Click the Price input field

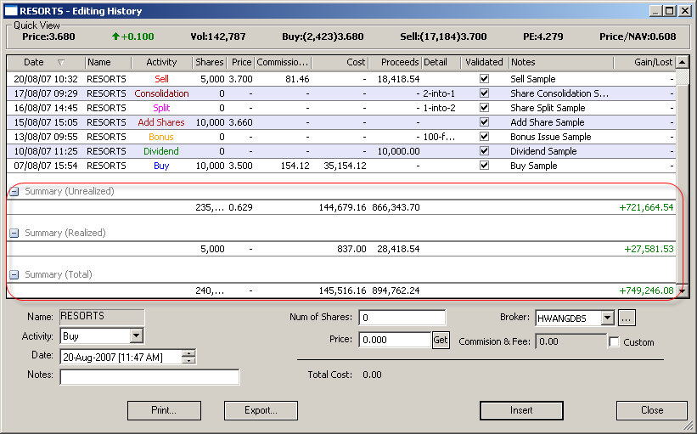[395, 340]
